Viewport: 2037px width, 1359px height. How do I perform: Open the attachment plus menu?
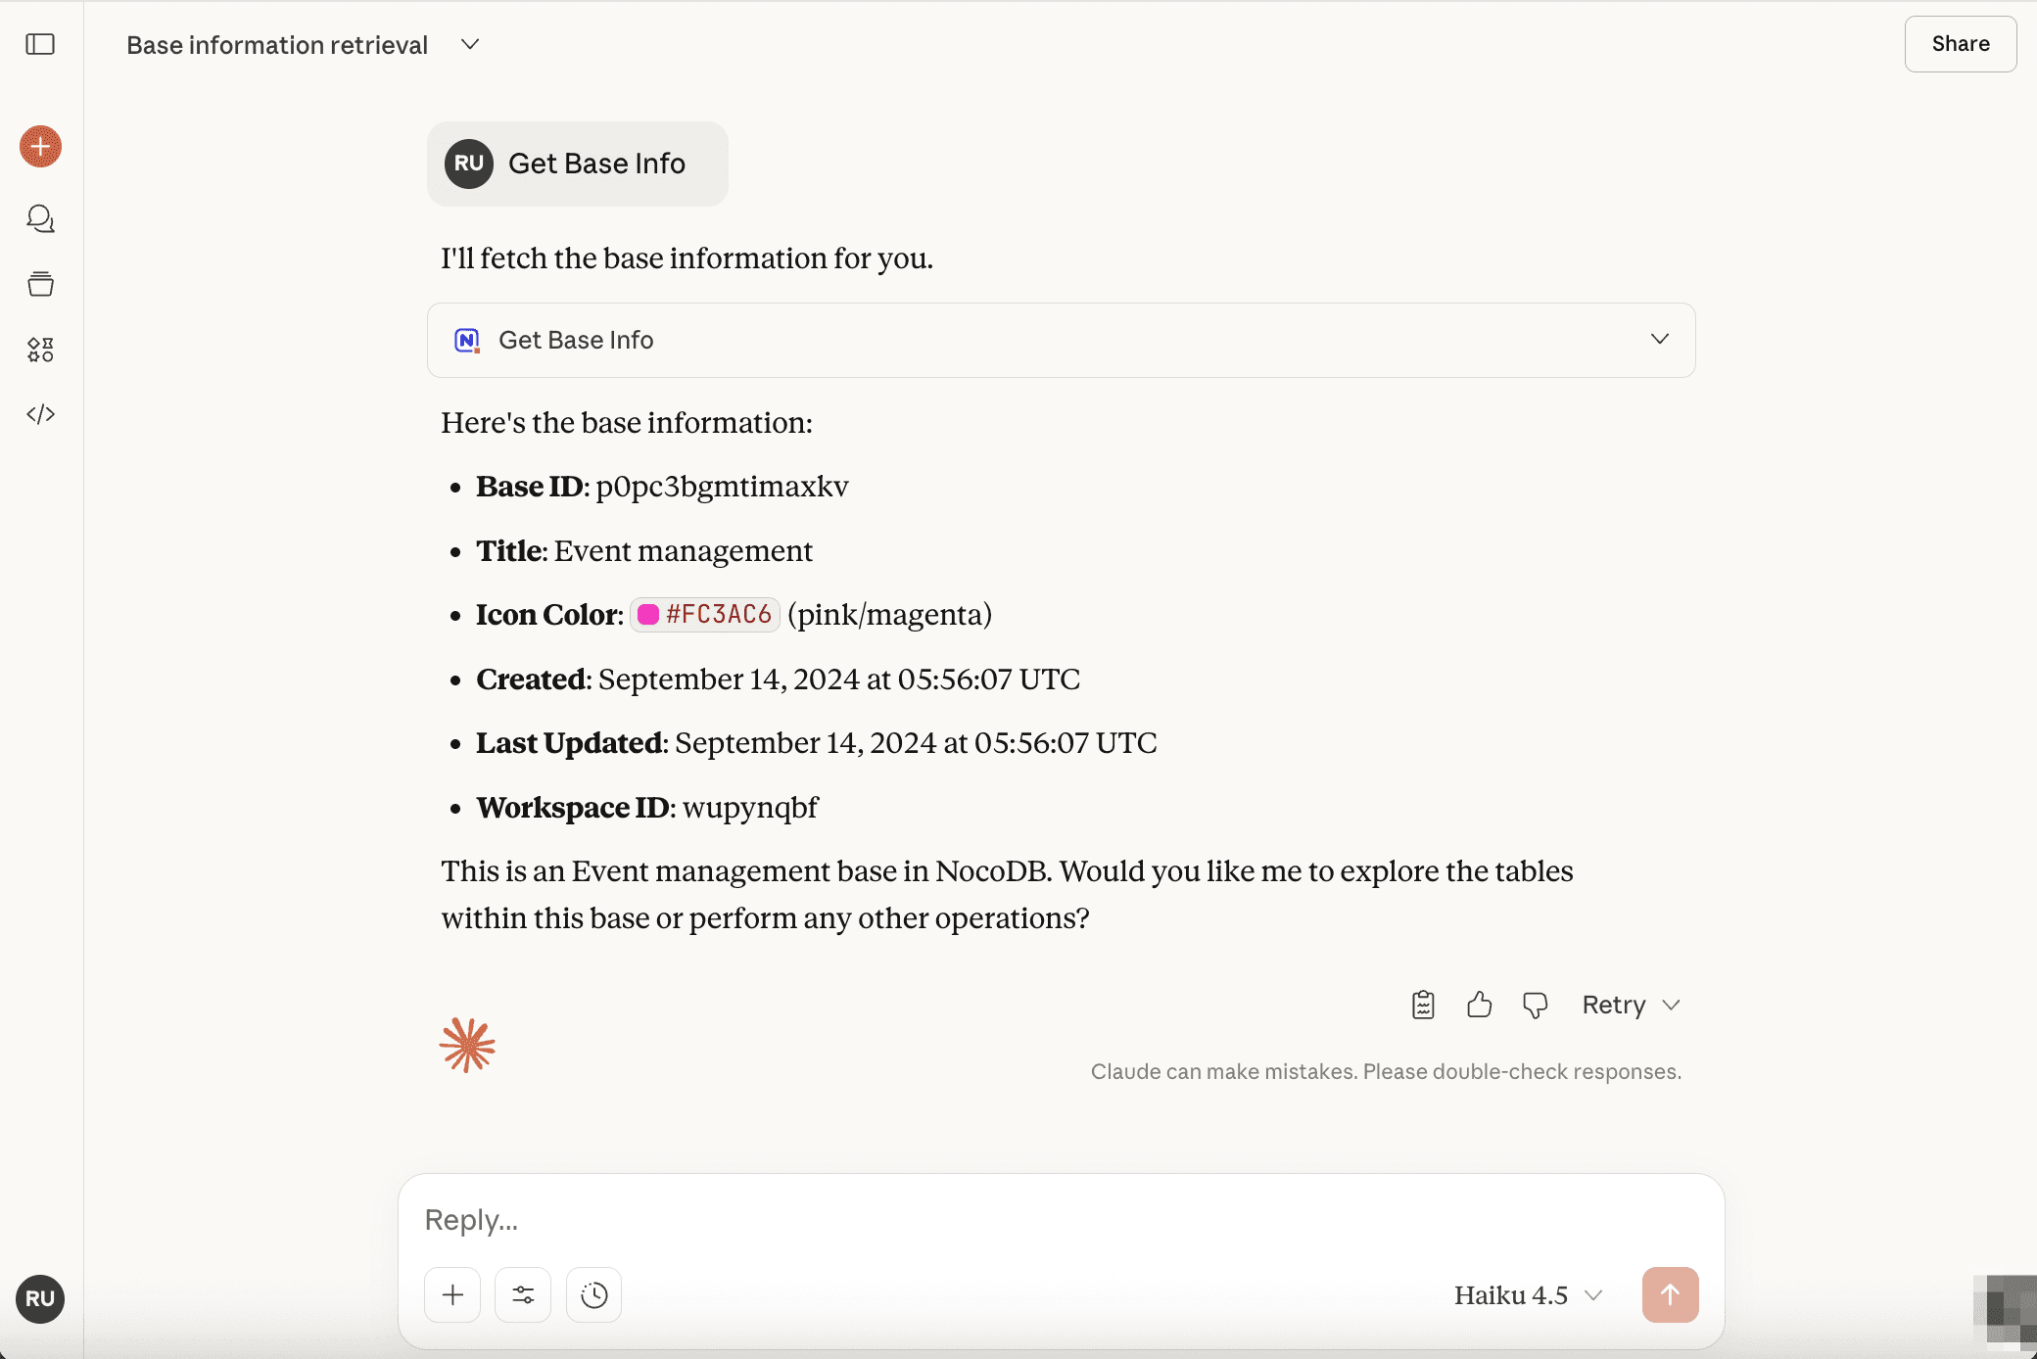coord(452,1295)
